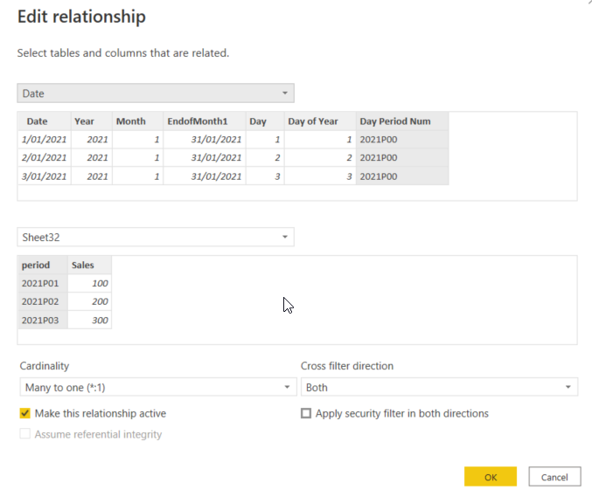592x497 pixels.
Task: Select the Date column header
Action: click(x=45, y=121)
